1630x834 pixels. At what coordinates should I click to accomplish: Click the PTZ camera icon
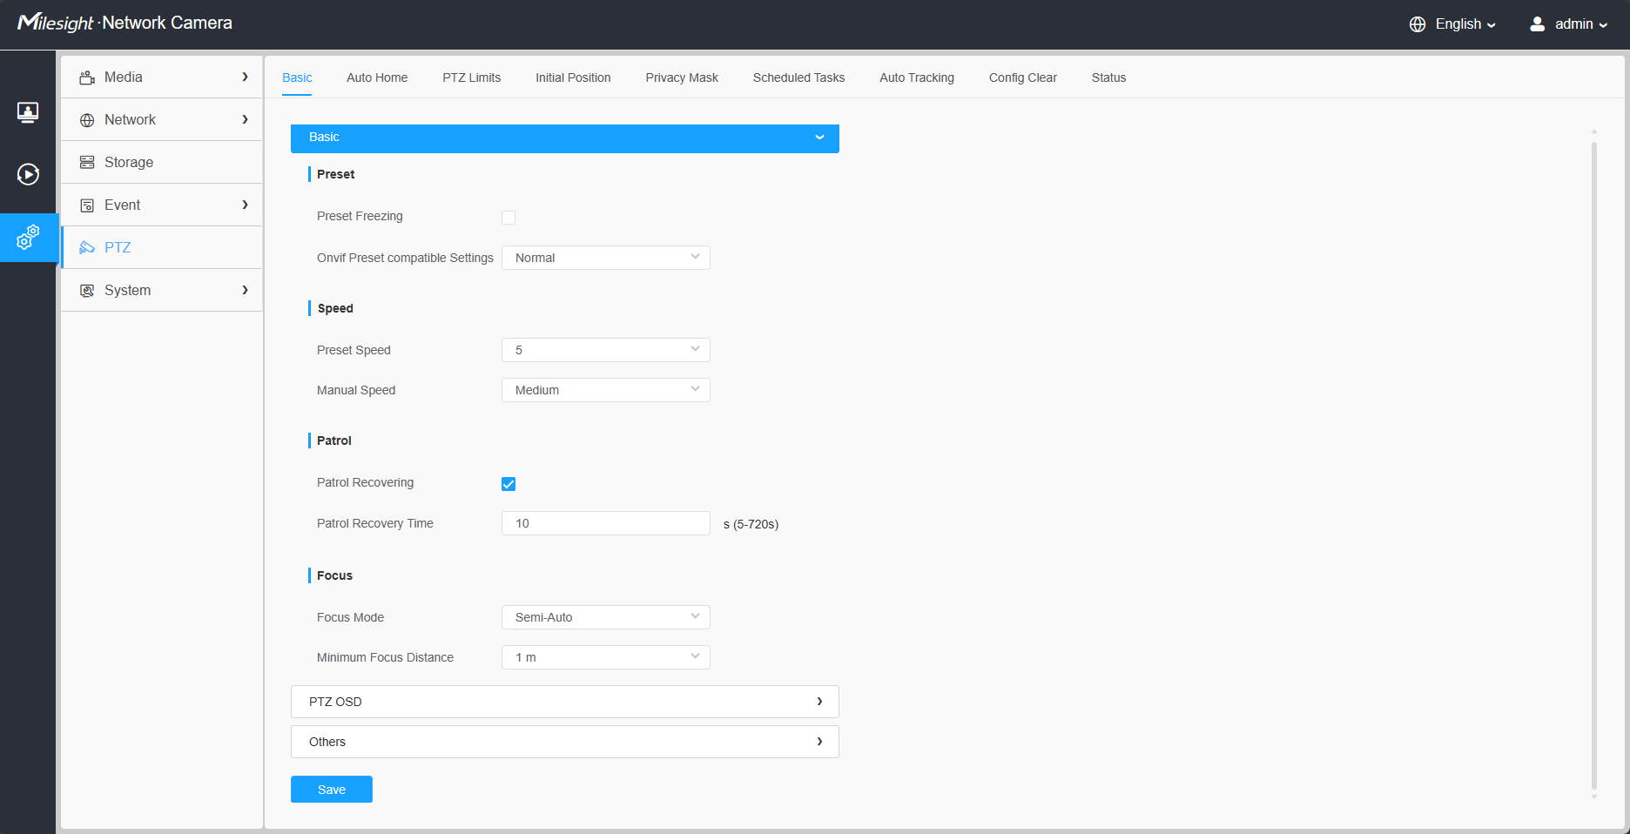point(87,248)
